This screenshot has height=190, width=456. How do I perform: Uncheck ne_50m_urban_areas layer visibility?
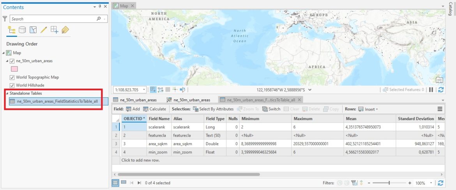(x=12, y=61)
